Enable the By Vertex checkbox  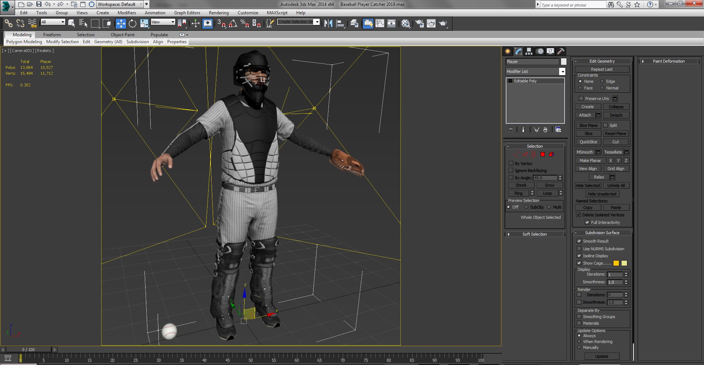[x=511, y=163]
